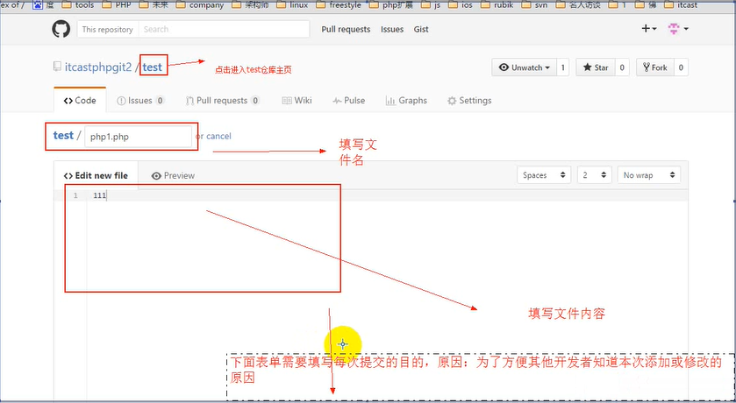Open the Pulse tab
The image size is (736, 403).
click(x=349, y=100)
